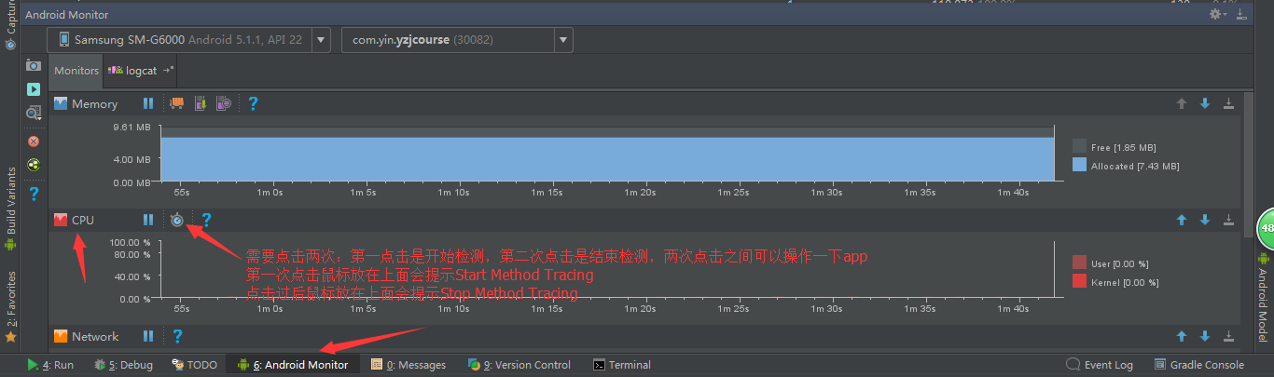The width and height of the screenshot is (1274, 377).
Task: Open the TODO tool window
Action: pyautogui.click(x=194, y=365)
